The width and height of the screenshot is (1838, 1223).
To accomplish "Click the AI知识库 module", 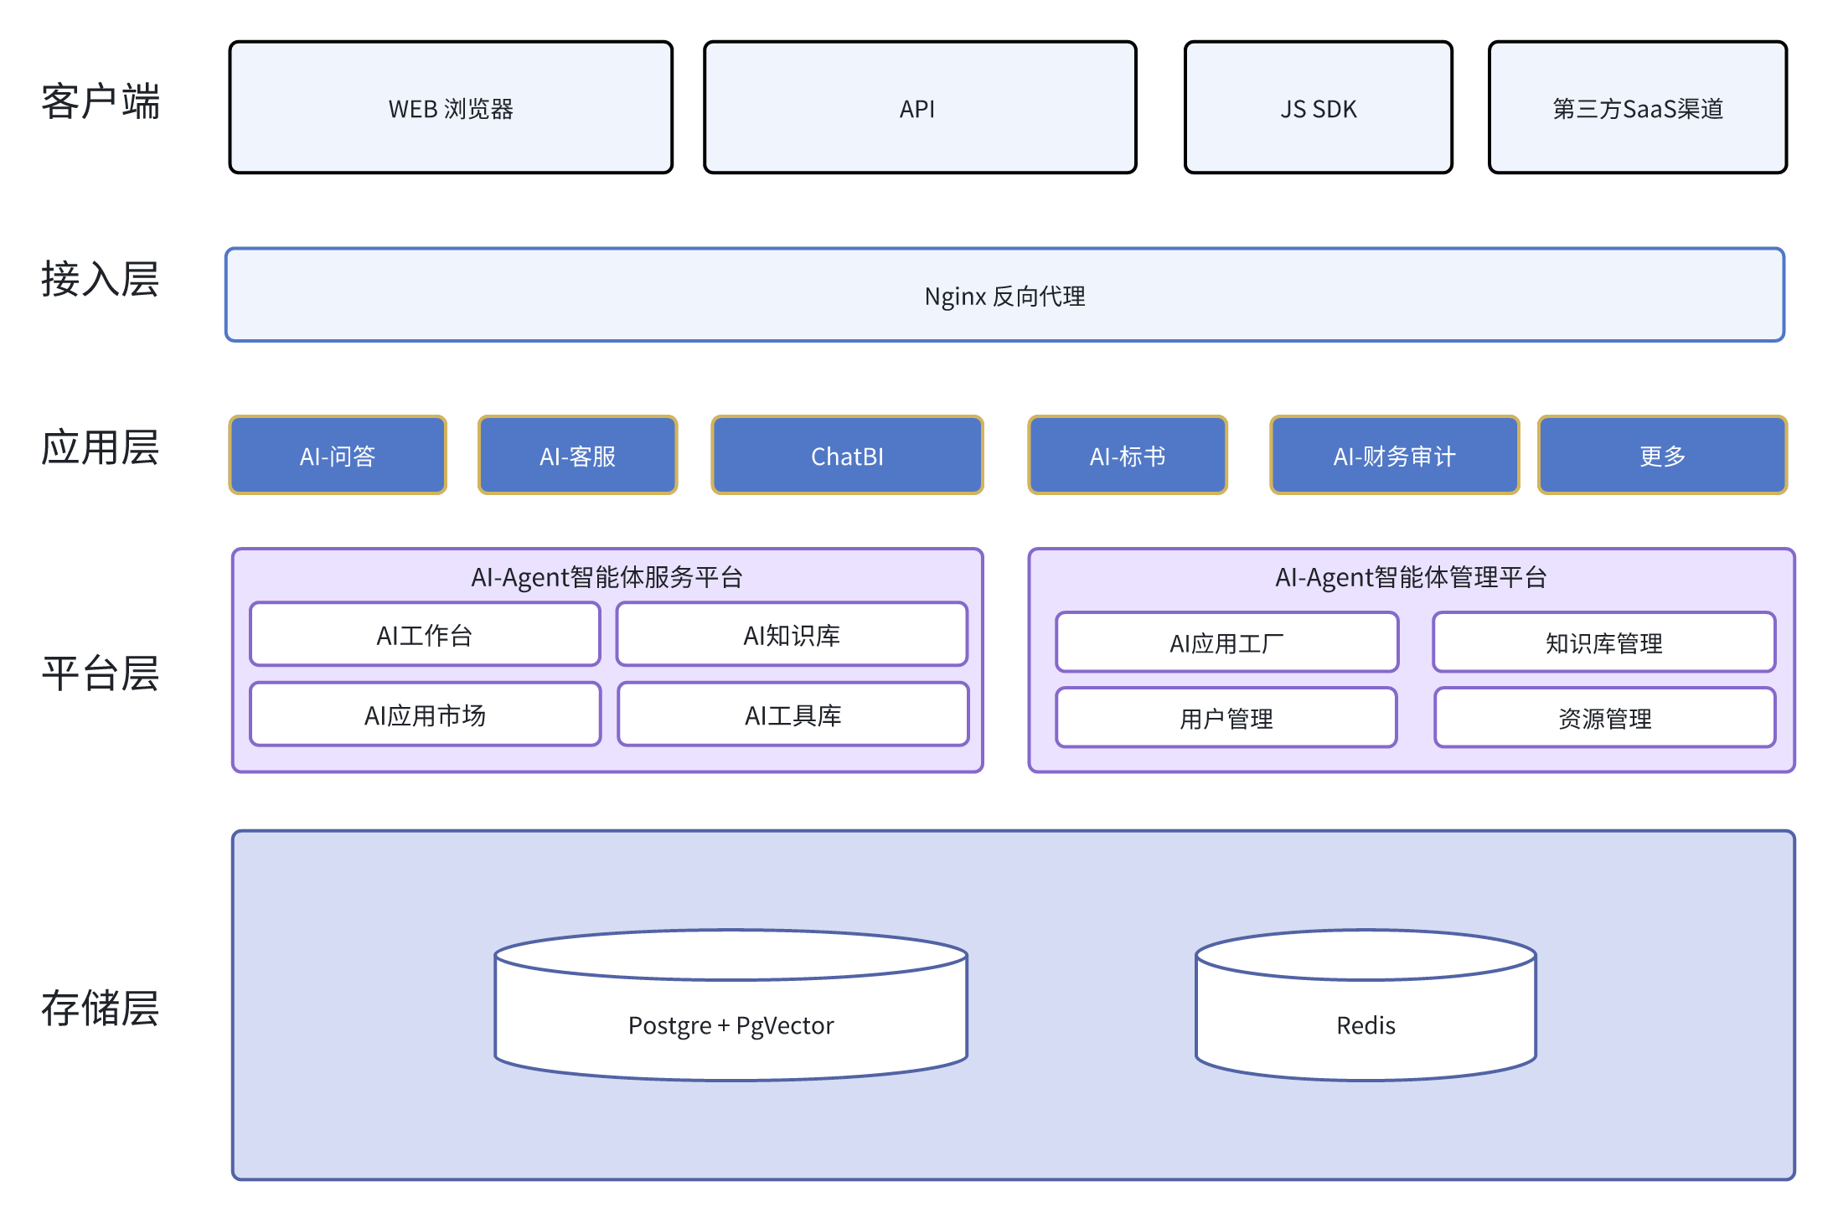I will [x=792, y=635].
